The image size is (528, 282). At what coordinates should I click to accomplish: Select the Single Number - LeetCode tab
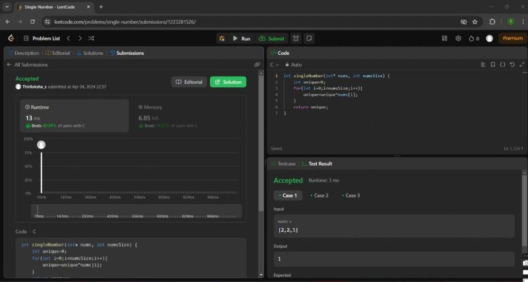[x=54, y=7]
